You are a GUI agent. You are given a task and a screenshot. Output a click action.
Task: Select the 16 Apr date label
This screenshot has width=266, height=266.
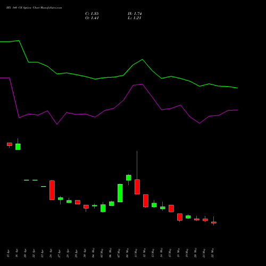click(x=16, y=253)
